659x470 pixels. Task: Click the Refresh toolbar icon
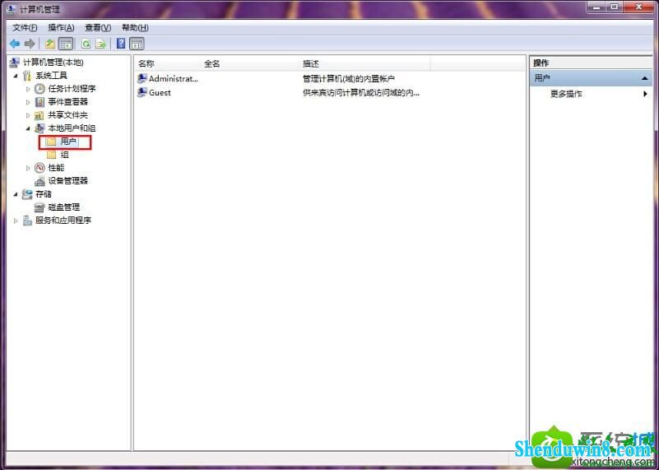[x=86, y=44]
